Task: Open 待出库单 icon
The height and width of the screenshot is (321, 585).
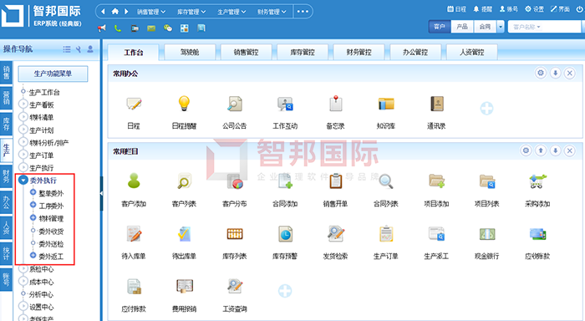Action: coord(184,234)
